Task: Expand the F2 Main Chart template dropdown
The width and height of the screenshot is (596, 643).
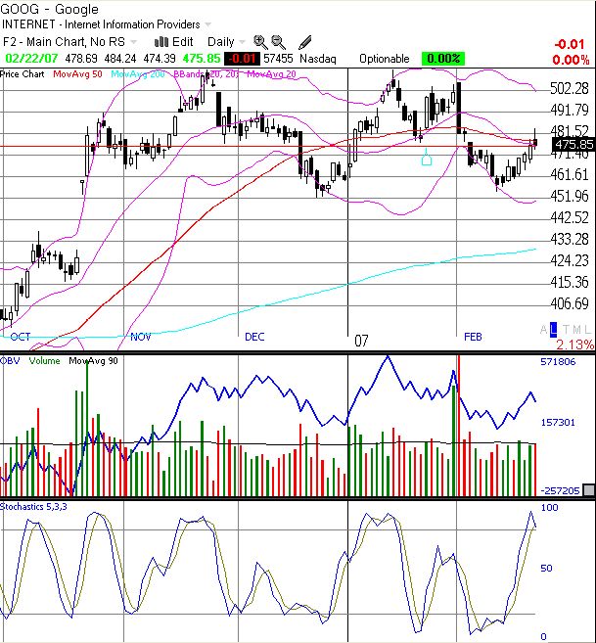Action: click(133, 42)
